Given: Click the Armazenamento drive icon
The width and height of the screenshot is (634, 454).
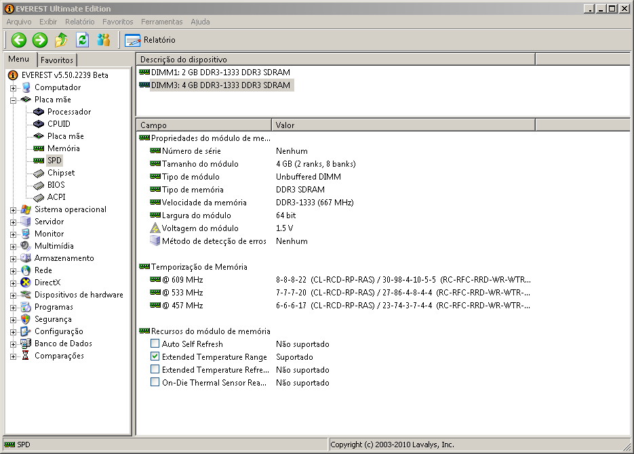Looking at the screenshot, I should click(26, 258).
